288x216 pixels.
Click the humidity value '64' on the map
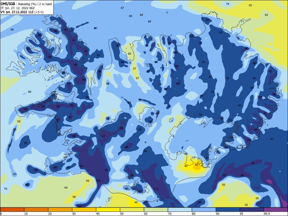66,187
